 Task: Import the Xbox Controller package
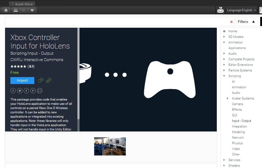[22, 80]
